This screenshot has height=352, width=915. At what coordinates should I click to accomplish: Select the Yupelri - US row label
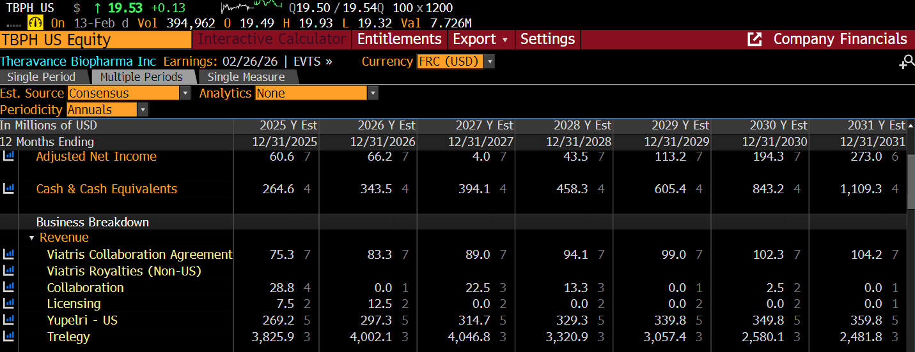[x=82, y=320]
